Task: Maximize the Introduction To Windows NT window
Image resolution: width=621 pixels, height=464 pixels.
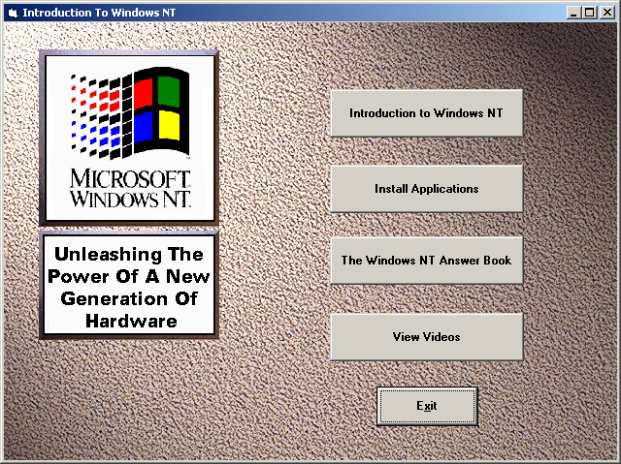Action: click(589, 13)
